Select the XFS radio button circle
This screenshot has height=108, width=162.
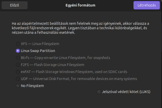coord(18,44)
